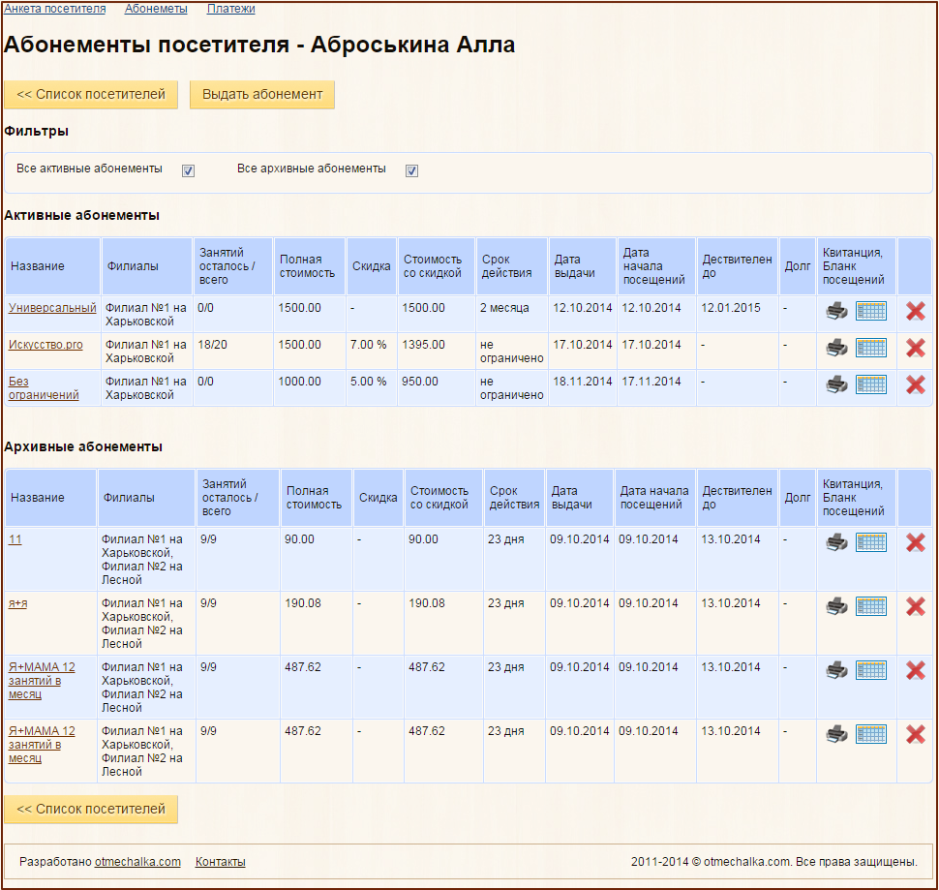939x890 pixels.
Task: Click the 5.00 % discount value
Action: tap(368, 382)
